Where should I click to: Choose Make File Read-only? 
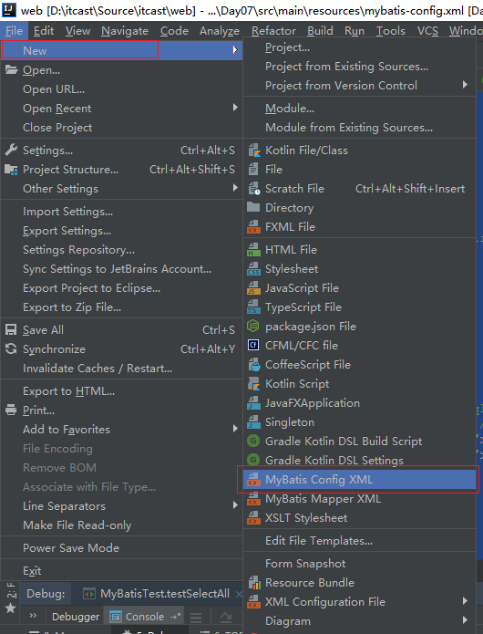click(x=77, y=525)
